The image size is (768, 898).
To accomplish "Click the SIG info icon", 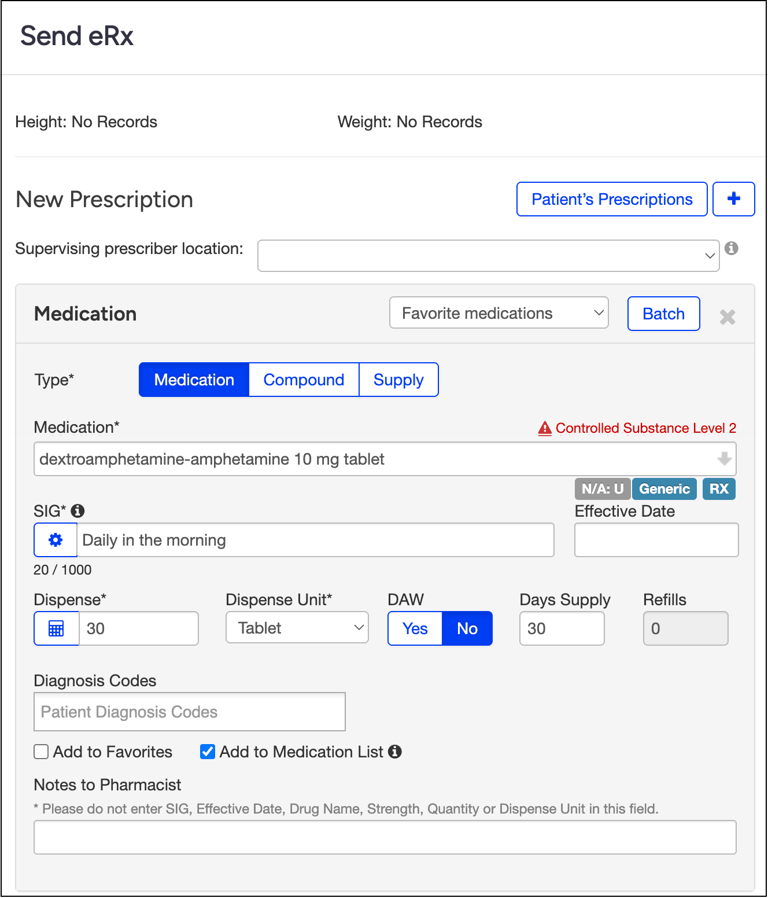I will pyautogui.click(x=77, y=511).
